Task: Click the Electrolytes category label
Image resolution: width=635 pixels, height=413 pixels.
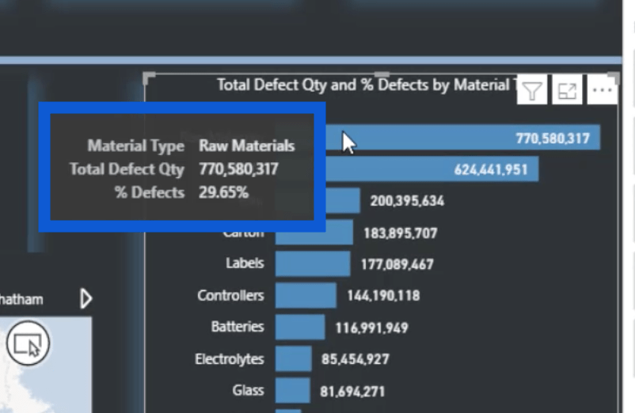Action: coord(229,359)
